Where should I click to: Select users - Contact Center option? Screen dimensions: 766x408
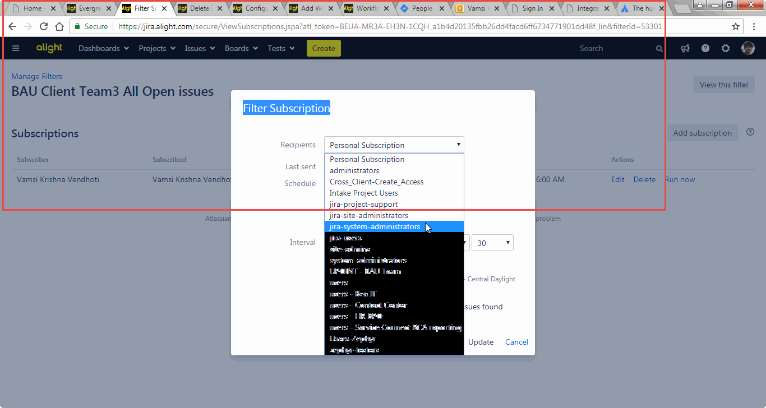coord(394,305)
